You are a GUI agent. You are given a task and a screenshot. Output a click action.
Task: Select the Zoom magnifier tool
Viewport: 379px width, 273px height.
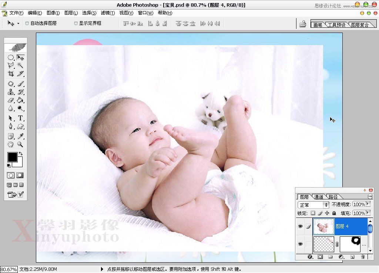tap(20, 145)
